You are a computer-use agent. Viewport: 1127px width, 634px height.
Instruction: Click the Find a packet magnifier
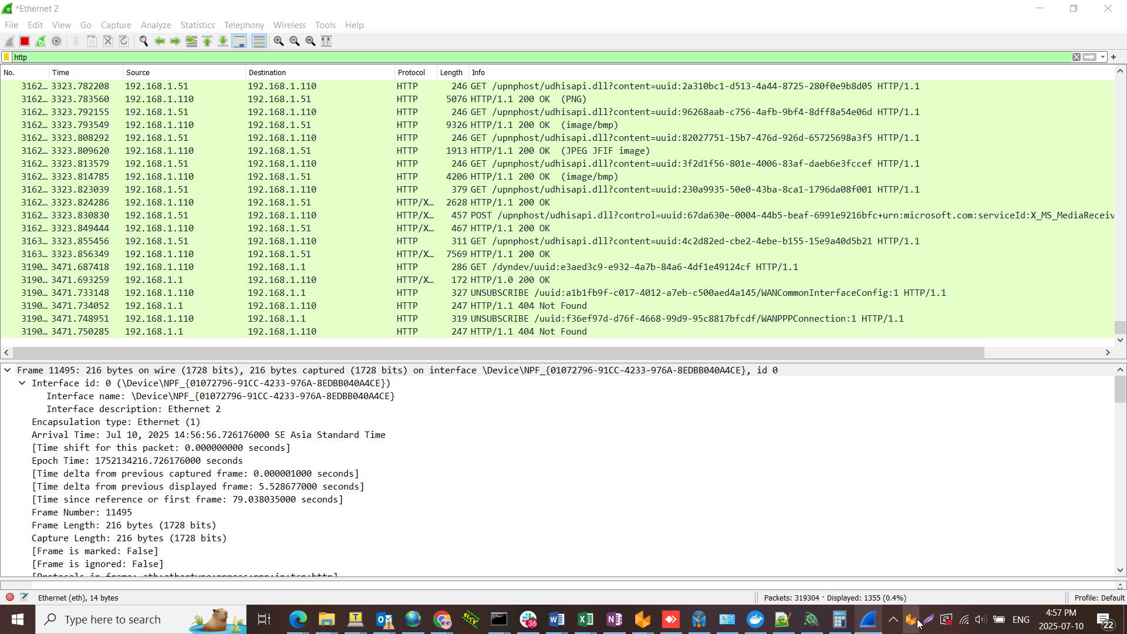point(143,41)
